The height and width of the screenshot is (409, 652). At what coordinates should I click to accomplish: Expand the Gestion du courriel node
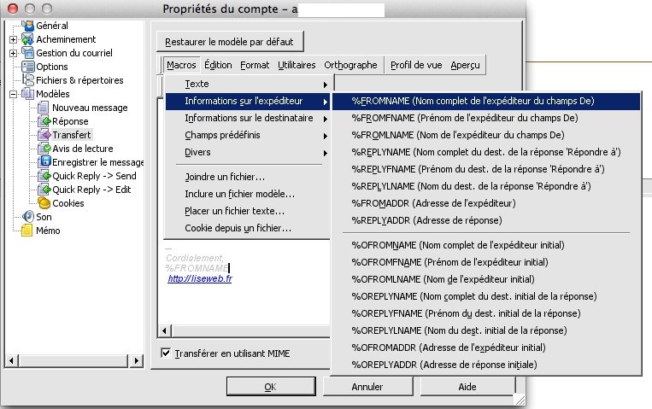[x=13, y=53]
